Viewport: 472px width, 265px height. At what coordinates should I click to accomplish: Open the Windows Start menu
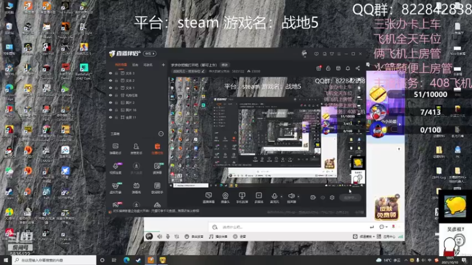coord(6,260)
